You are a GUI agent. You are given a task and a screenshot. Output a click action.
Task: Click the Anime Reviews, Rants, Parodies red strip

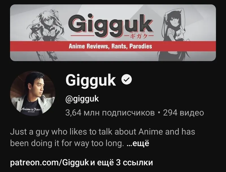point(113,46)
